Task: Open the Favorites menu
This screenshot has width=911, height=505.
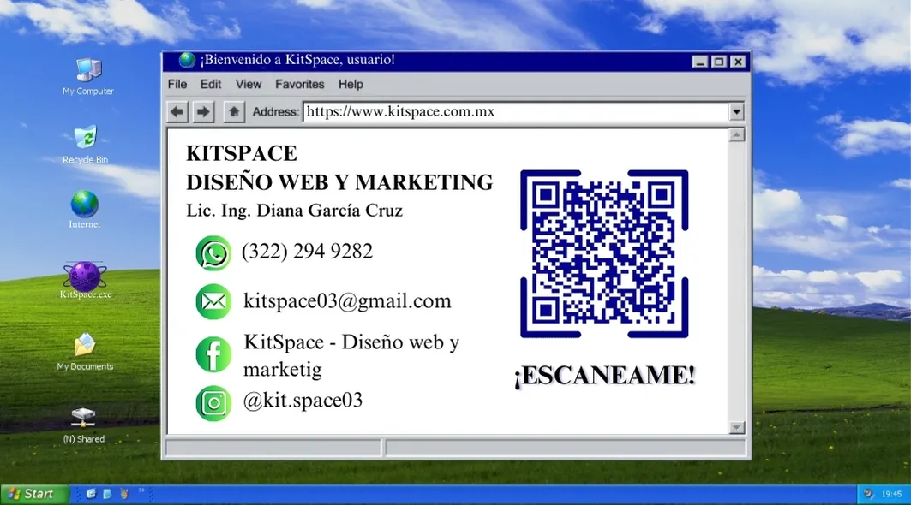Action: (300, 84)
